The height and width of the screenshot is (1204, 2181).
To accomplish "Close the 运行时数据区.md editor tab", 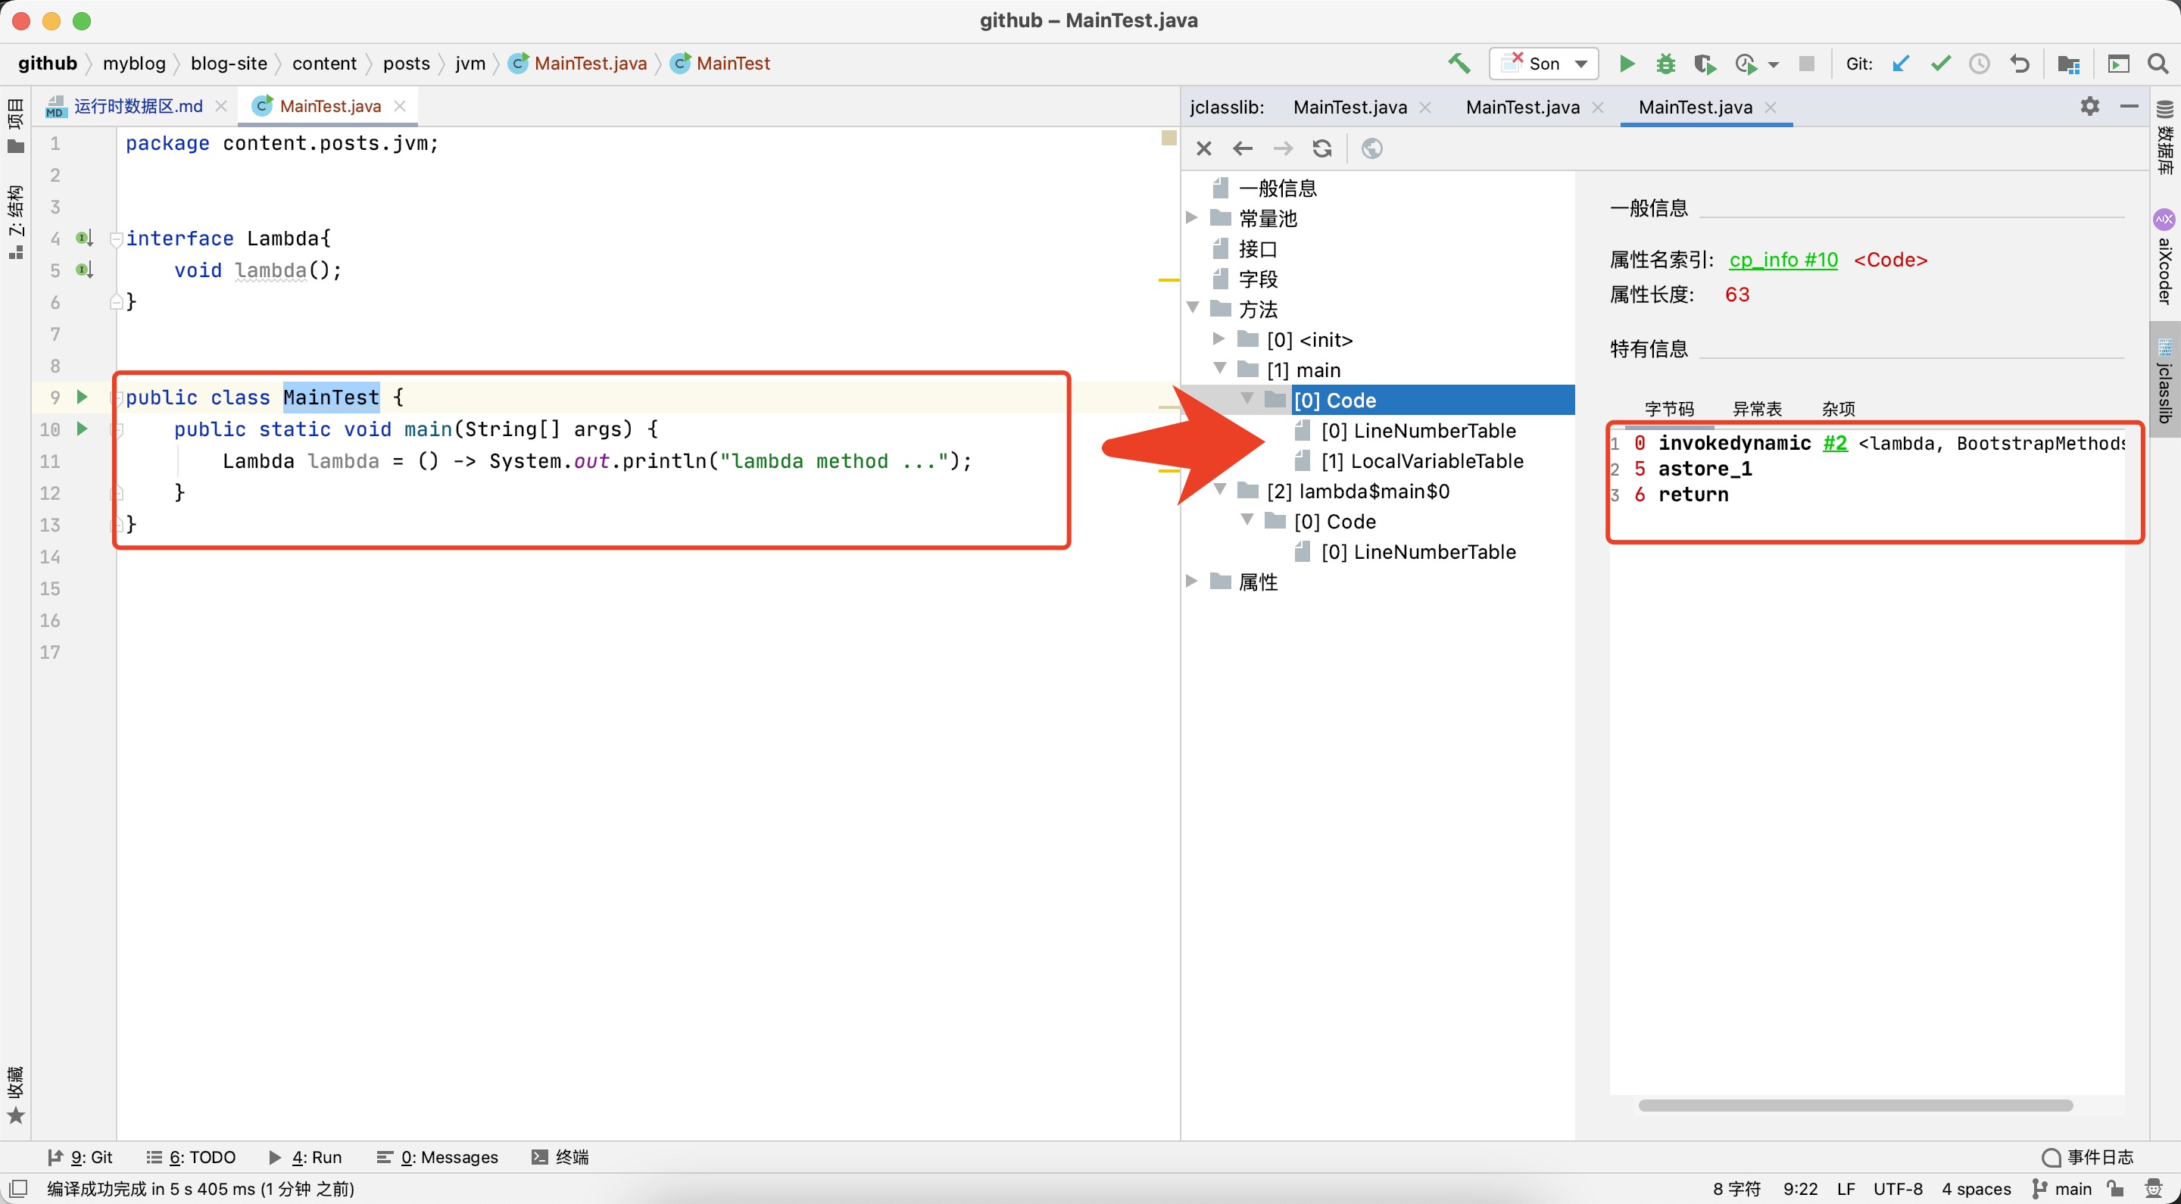I will pos(221,106).
